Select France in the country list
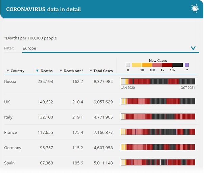Image resolution: width=204 pixels, height=173 pixels. tap(10, 132)
